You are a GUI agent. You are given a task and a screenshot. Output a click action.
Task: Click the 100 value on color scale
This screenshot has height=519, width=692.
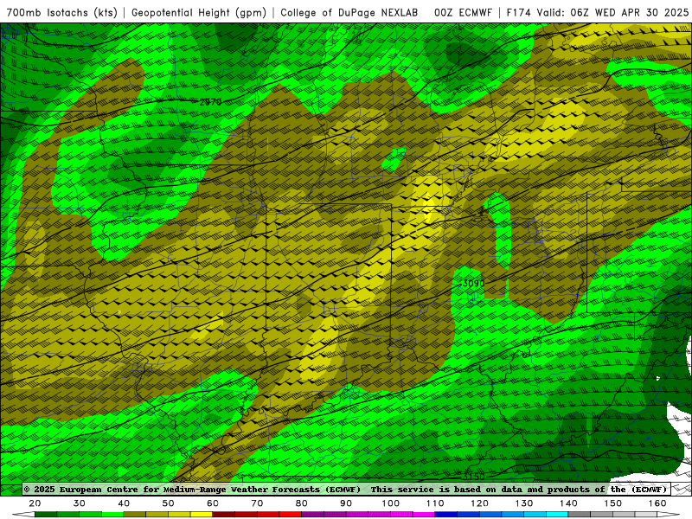[x=391, y=503]
